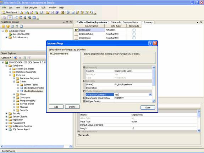Viewport: 204px width, 153px height.
Task: Open the Create As Clustered value dropdown
Action: [150, 95]
